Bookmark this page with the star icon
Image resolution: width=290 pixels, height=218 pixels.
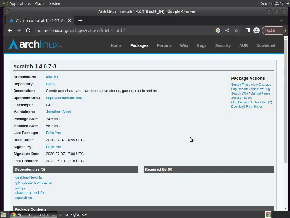click(x=236, y=30)
